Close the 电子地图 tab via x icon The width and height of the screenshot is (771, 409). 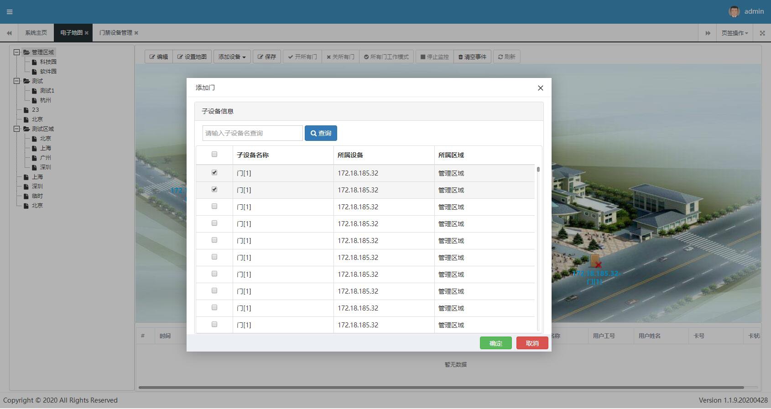point(87,33)
